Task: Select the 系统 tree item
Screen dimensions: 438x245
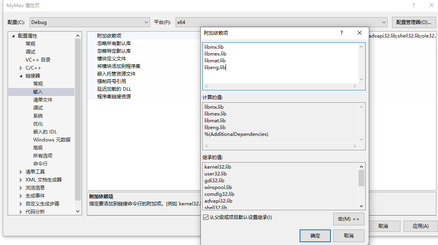Action: click(38, 116)
